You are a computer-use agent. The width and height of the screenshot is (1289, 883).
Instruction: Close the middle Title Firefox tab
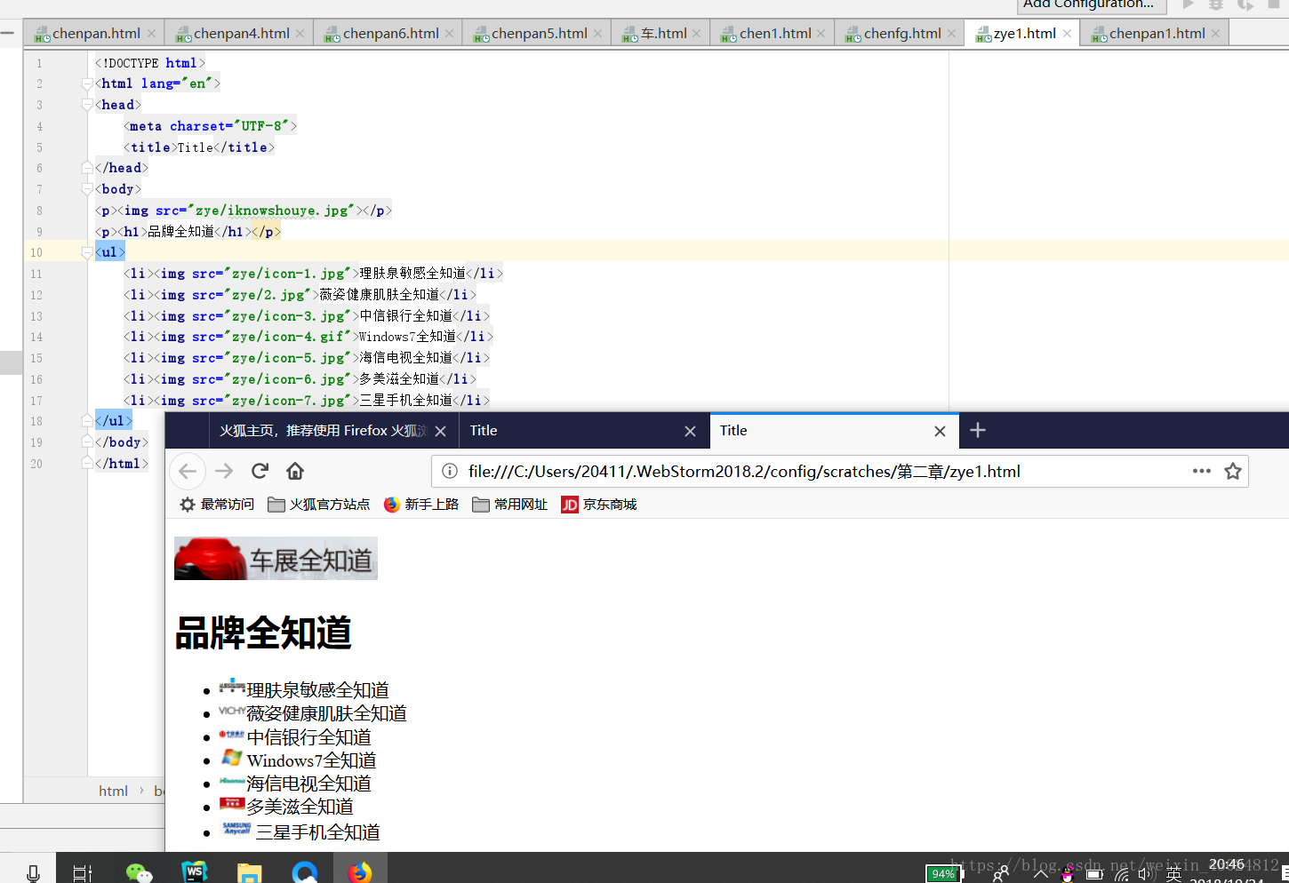coord(690,431)
